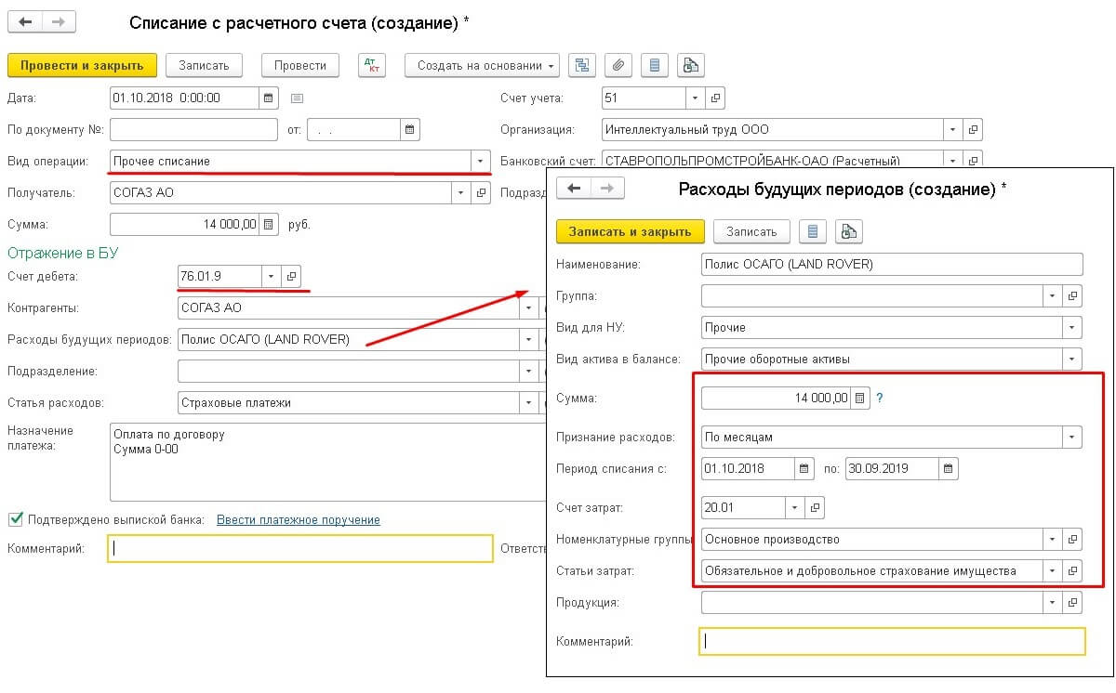
Task: Expand Организация dropdown arrow
Action: (953, 129)
